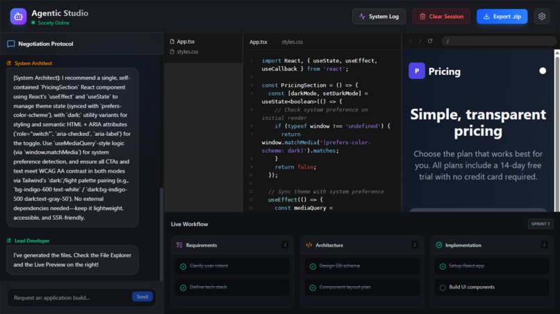Viewport: 560px width, 314px height.
Task: Toggle the Clarify user intent check
Action: coord(183,266)
